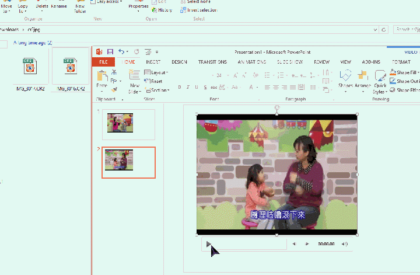Click the Copy icon in Clipboard group

click(x=114, y=81)
